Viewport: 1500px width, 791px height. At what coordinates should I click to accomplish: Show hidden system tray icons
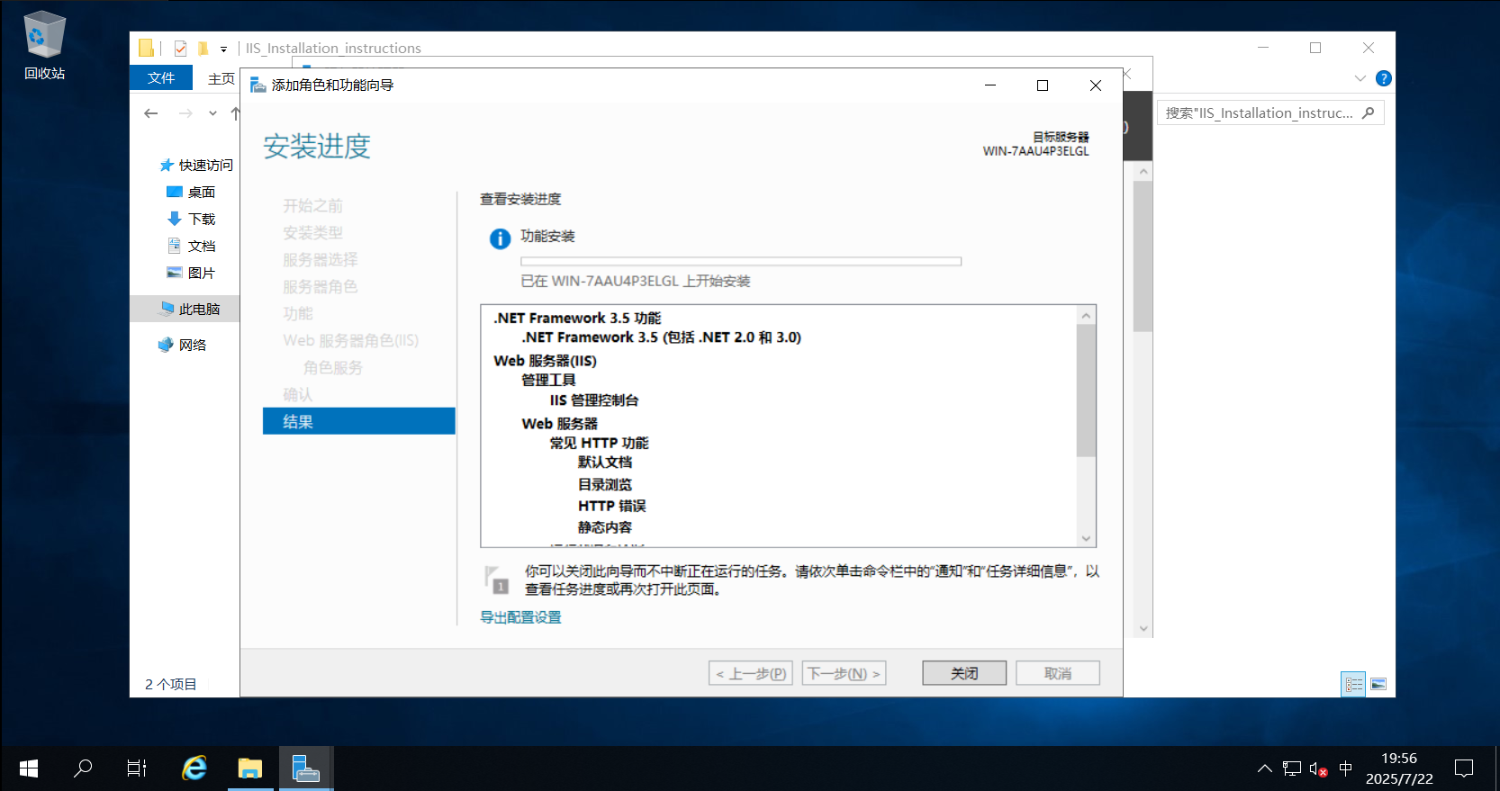point(1264,769)
